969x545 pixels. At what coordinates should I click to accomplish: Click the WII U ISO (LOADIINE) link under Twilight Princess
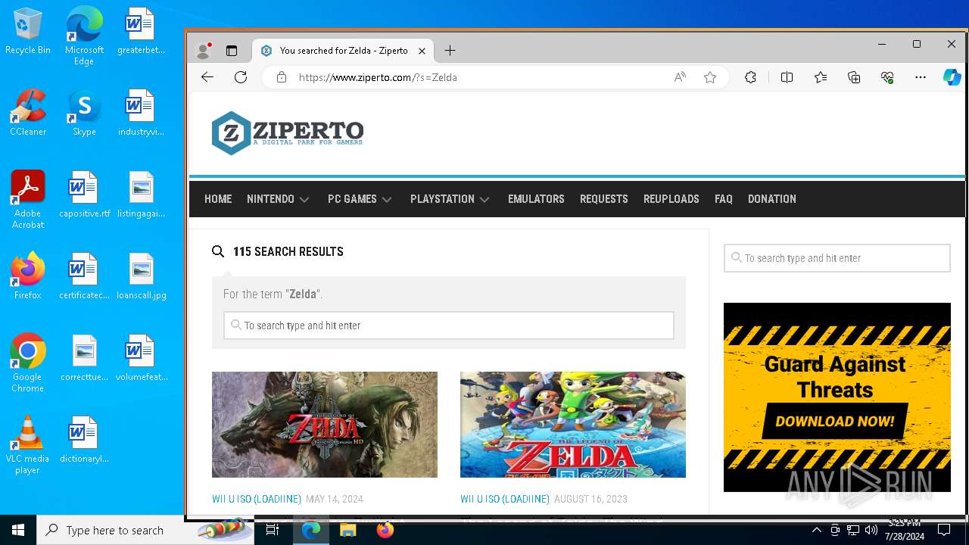(257, 499)
